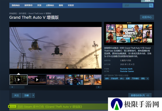Viewport: 162px width, 111px height.
Task: Open the city skyline night screenshot thumbnail
Action: [56, 80]
